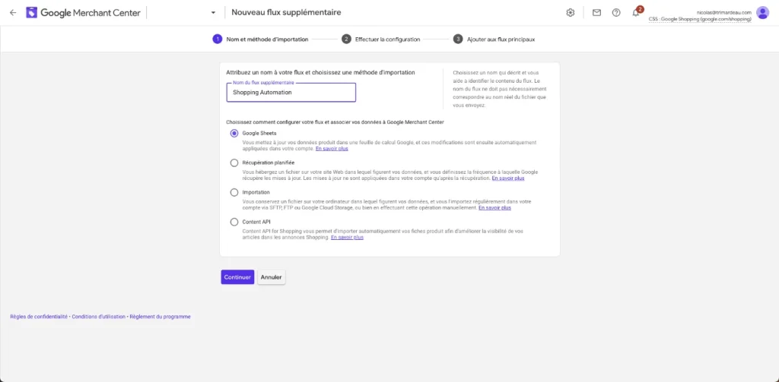Select the Importation radio option

pyautogui.click(x=234, y=192)
